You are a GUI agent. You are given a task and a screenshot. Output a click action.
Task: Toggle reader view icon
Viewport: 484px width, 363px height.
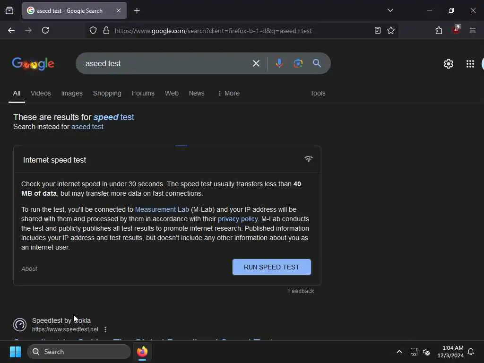coord(377,30)
